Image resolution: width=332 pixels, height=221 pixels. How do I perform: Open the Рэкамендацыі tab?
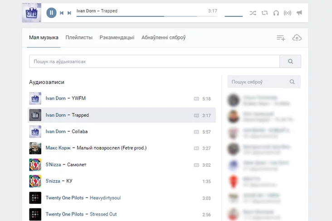pyautogui.click(x=117, y=38)
